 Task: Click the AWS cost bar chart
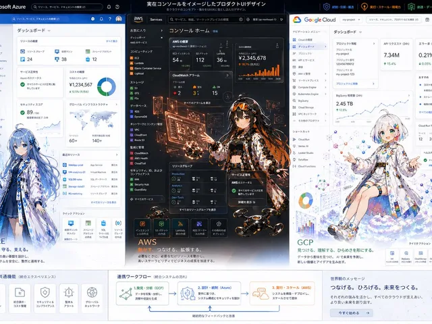pyautogui.click(x=259, y=70)
